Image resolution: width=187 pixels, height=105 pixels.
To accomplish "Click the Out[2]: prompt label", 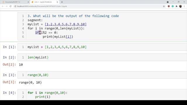I will (x=9, y=64).
